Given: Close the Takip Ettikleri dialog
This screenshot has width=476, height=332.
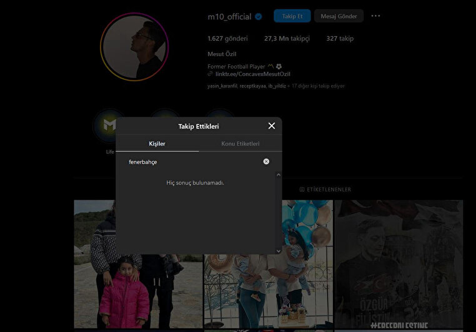Looking at the screenshot, I should [272, 126].
